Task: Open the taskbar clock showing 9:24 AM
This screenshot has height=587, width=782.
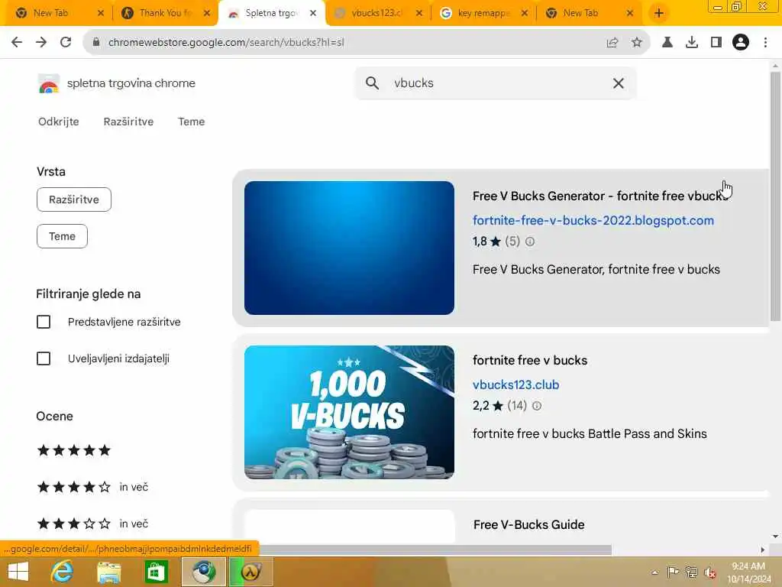Action: [x=748, y=572]
